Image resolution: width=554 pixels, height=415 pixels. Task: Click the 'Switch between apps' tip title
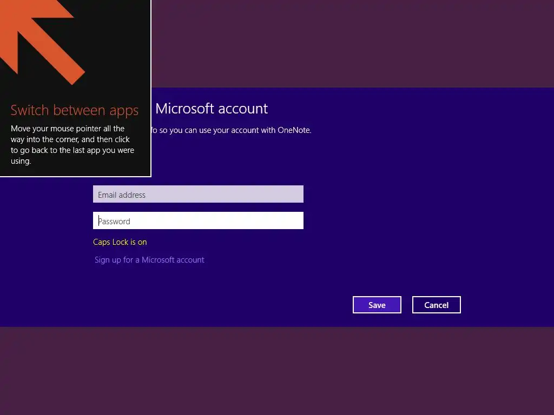tap(75, 110)
